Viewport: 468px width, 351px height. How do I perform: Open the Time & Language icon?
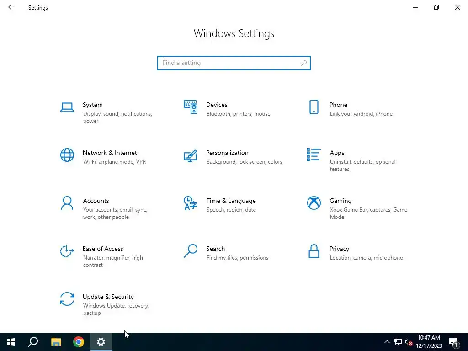point(191,203)
